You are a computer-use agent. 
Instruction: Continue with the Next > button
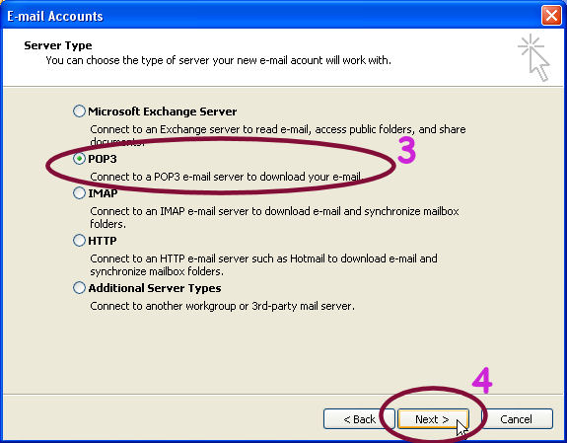[433, 419]
